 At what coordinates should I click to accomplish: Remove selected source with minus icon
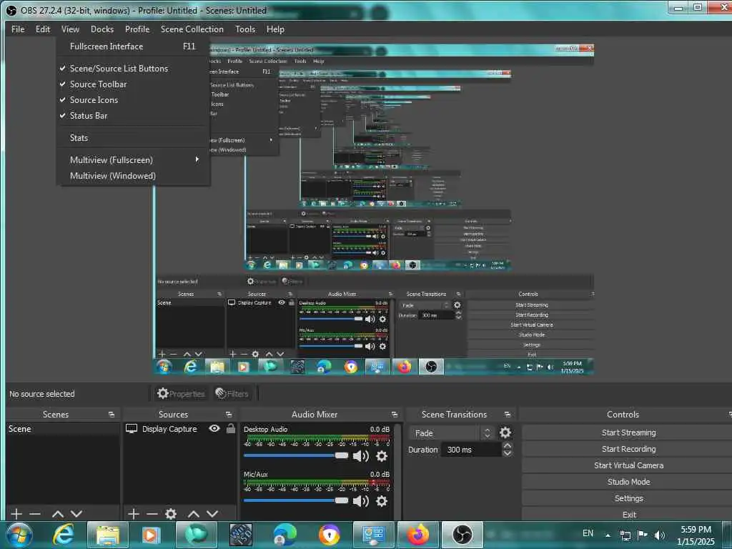pyautogui.click(x=152, y=514)
